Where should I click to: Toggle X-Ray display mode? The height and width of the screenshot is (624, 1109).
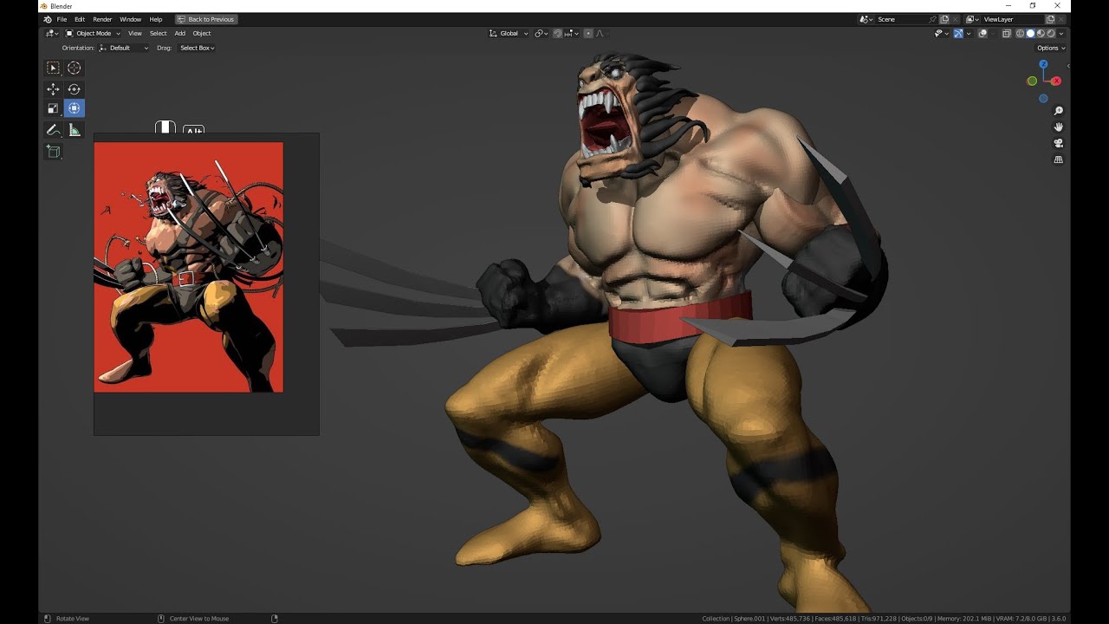tap(1006, 34)
